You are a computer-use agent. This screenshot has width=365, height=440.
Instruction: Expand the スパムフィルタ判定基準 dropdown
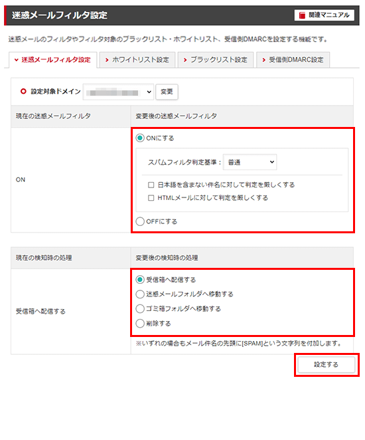coord(250,162)
